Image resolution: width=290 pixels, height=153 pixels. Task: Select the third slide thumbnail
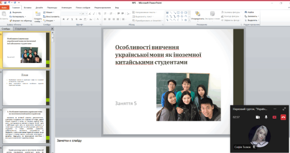26,126
